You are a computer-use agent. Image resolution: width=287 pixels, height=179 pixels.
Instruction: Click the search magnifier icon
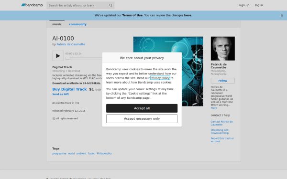click(x=110, y=5)
